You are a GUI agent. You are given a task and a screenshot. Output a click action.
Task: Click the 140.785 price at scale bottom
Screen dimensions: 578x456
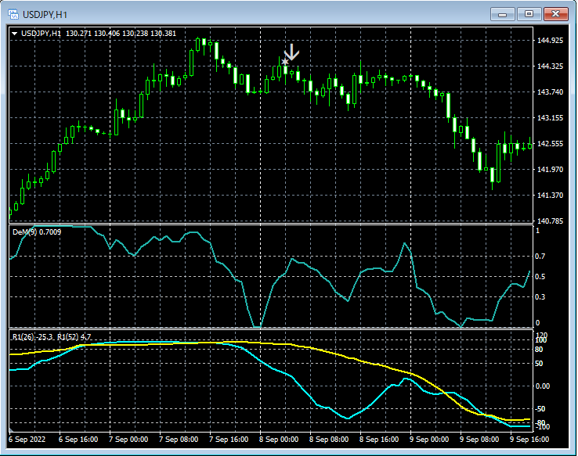[x=551, y=221]
